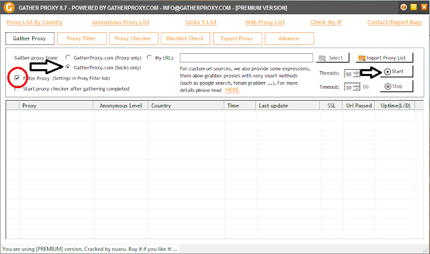Viewport: 430px width, 254px height.
Task: Click the Select button
Action: (333, 58)
